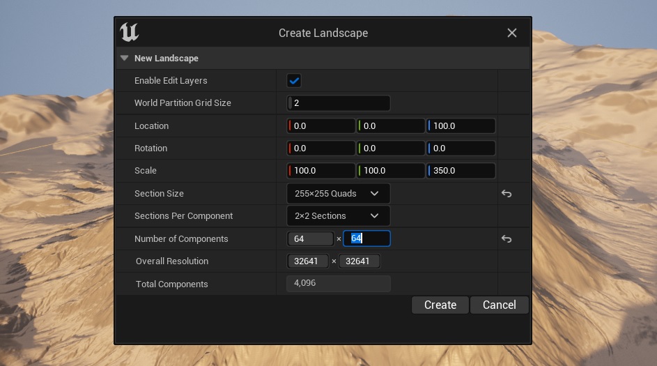Edit first Number of Components field
The width and height of the screenshot is (657, 366).
point(311,238)
